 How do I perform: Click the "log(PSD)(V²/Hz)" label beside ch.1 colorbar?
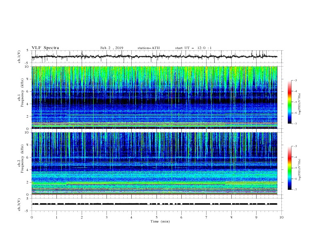point(299,104)
